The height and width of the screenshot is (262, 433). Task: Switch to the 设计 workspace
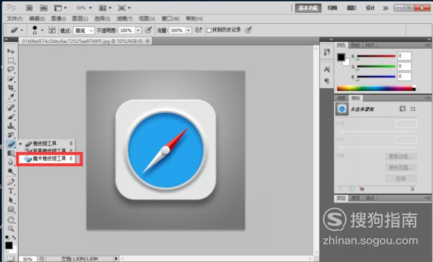click(370, 8)
